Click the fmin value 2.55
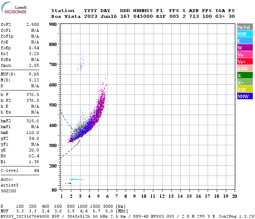255x219 pixels. tap(34, 65)
